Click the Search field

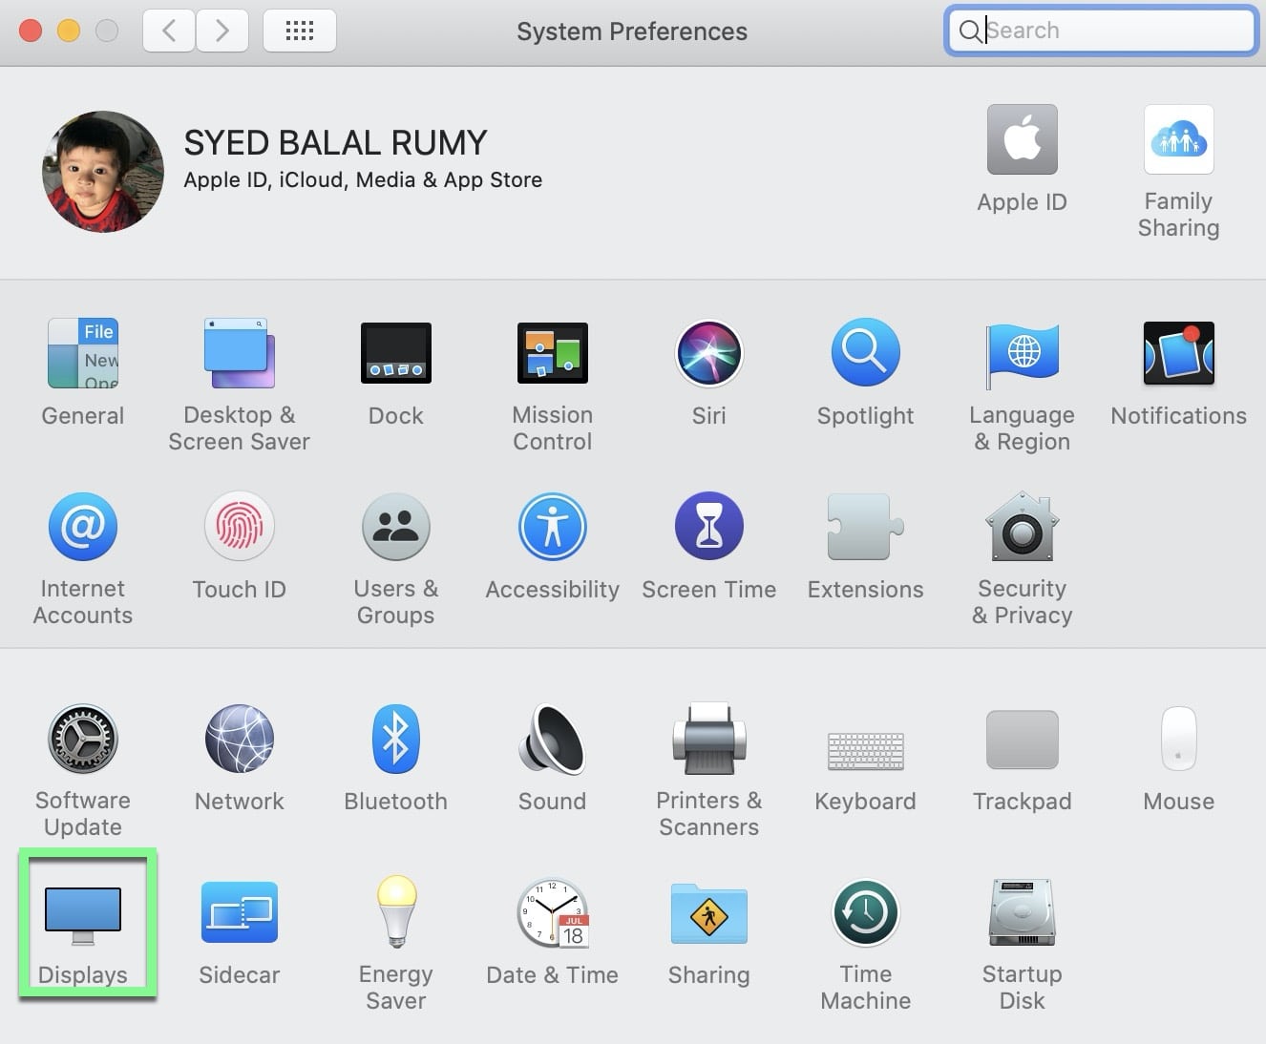click(1101, 31)
